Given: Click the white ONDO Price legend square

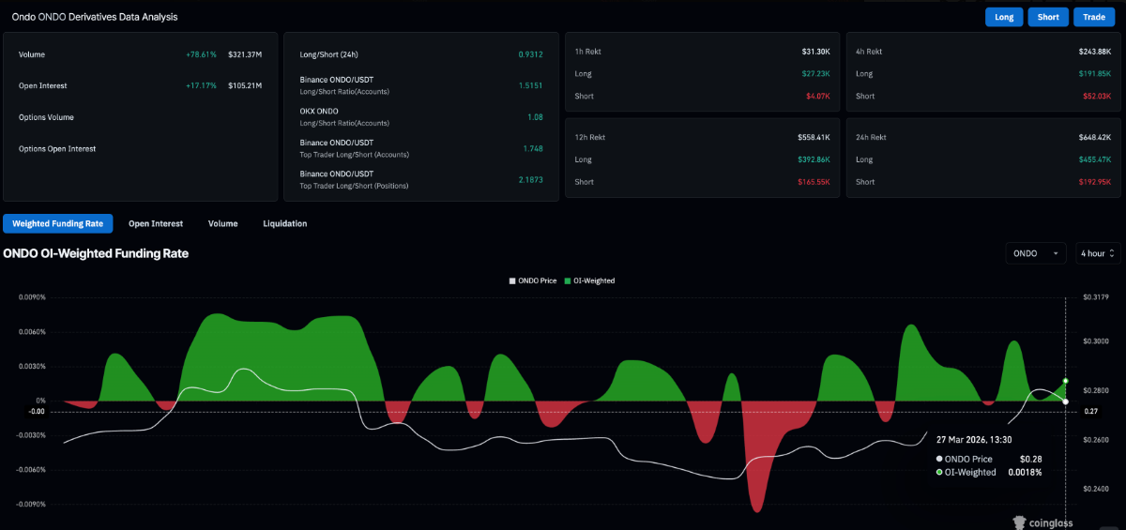Looking at the screenshot, I should tap(512, 280).
